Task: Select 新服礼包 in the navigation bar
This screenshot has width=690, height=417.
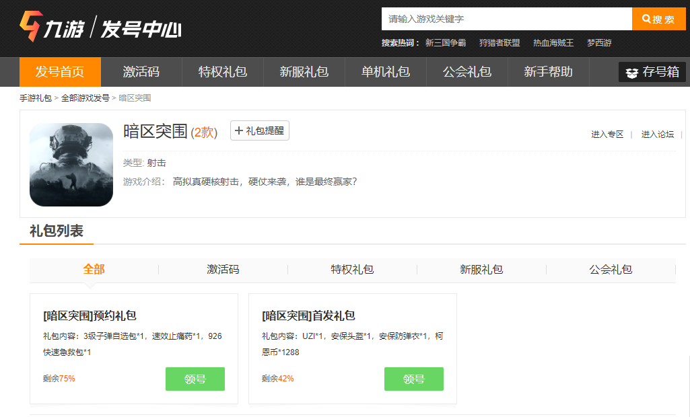Action: pyautogui.click(x=304, y=72)
